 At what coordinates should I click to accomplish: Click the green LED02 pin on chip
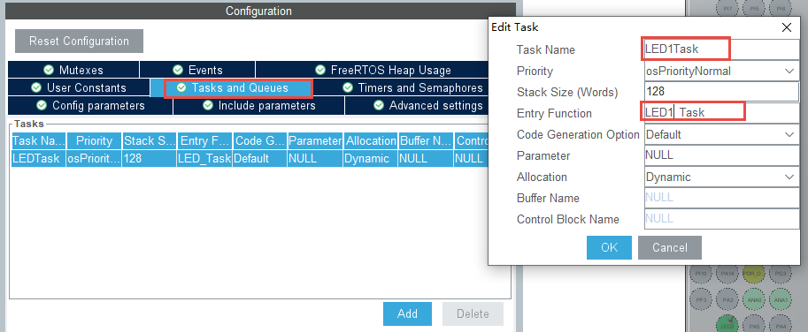[x=727, y=325]
